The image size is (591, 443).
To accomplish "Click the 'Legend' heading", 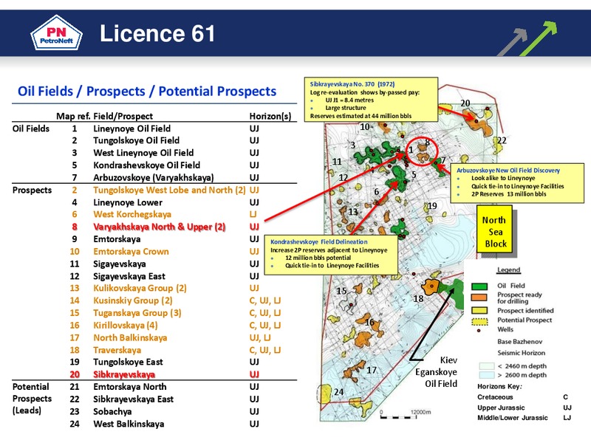I will pos(508,269).
